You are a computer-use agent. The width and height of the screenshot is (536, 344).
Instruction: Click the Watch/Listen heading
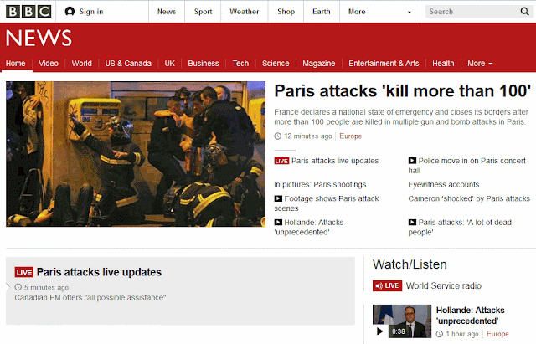pyautogui.click(x=410, y=264)
